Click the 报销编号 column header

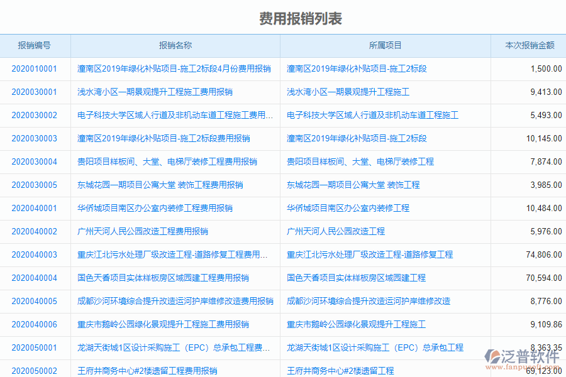click(x=34, y=45)
